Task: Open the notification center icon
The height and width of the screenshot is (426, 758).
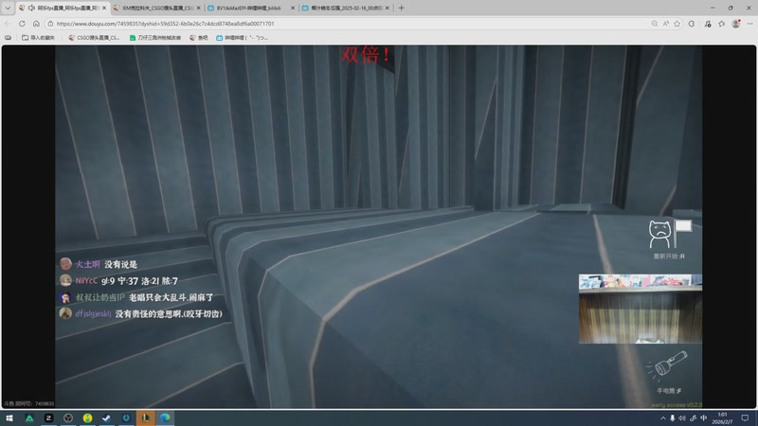Action: (x=745, y=418)
